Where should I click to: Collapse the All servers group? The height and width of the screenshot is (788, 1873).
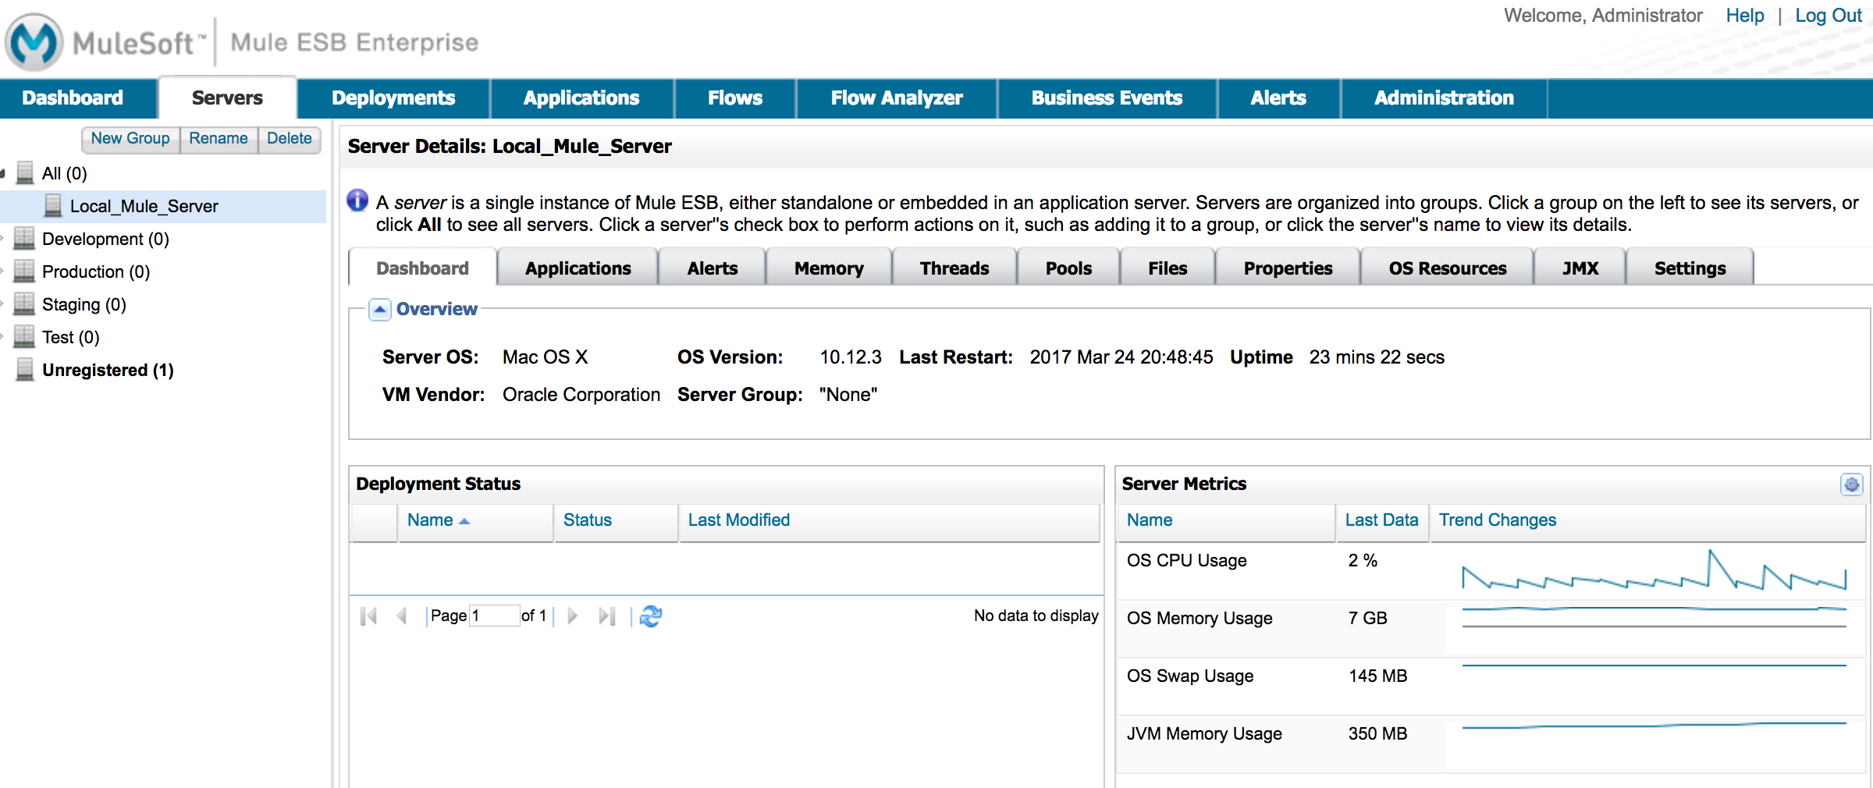point(3,173)
